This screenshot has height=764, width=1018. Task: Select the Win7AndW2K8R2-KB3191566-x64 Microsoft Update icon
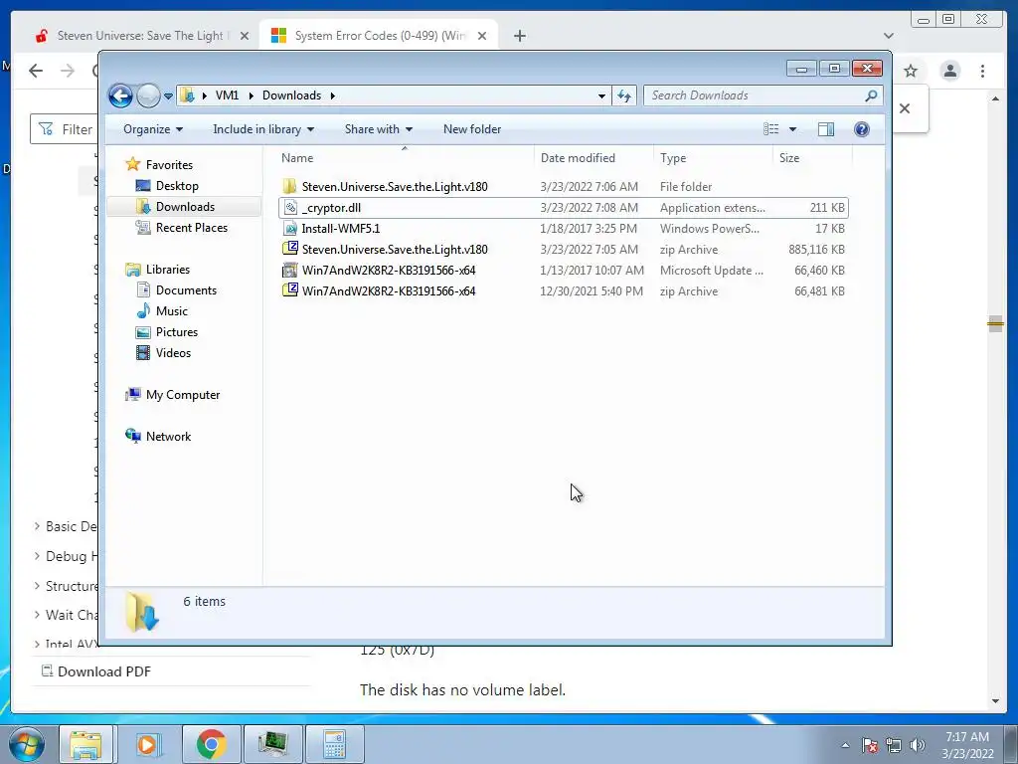290,271
